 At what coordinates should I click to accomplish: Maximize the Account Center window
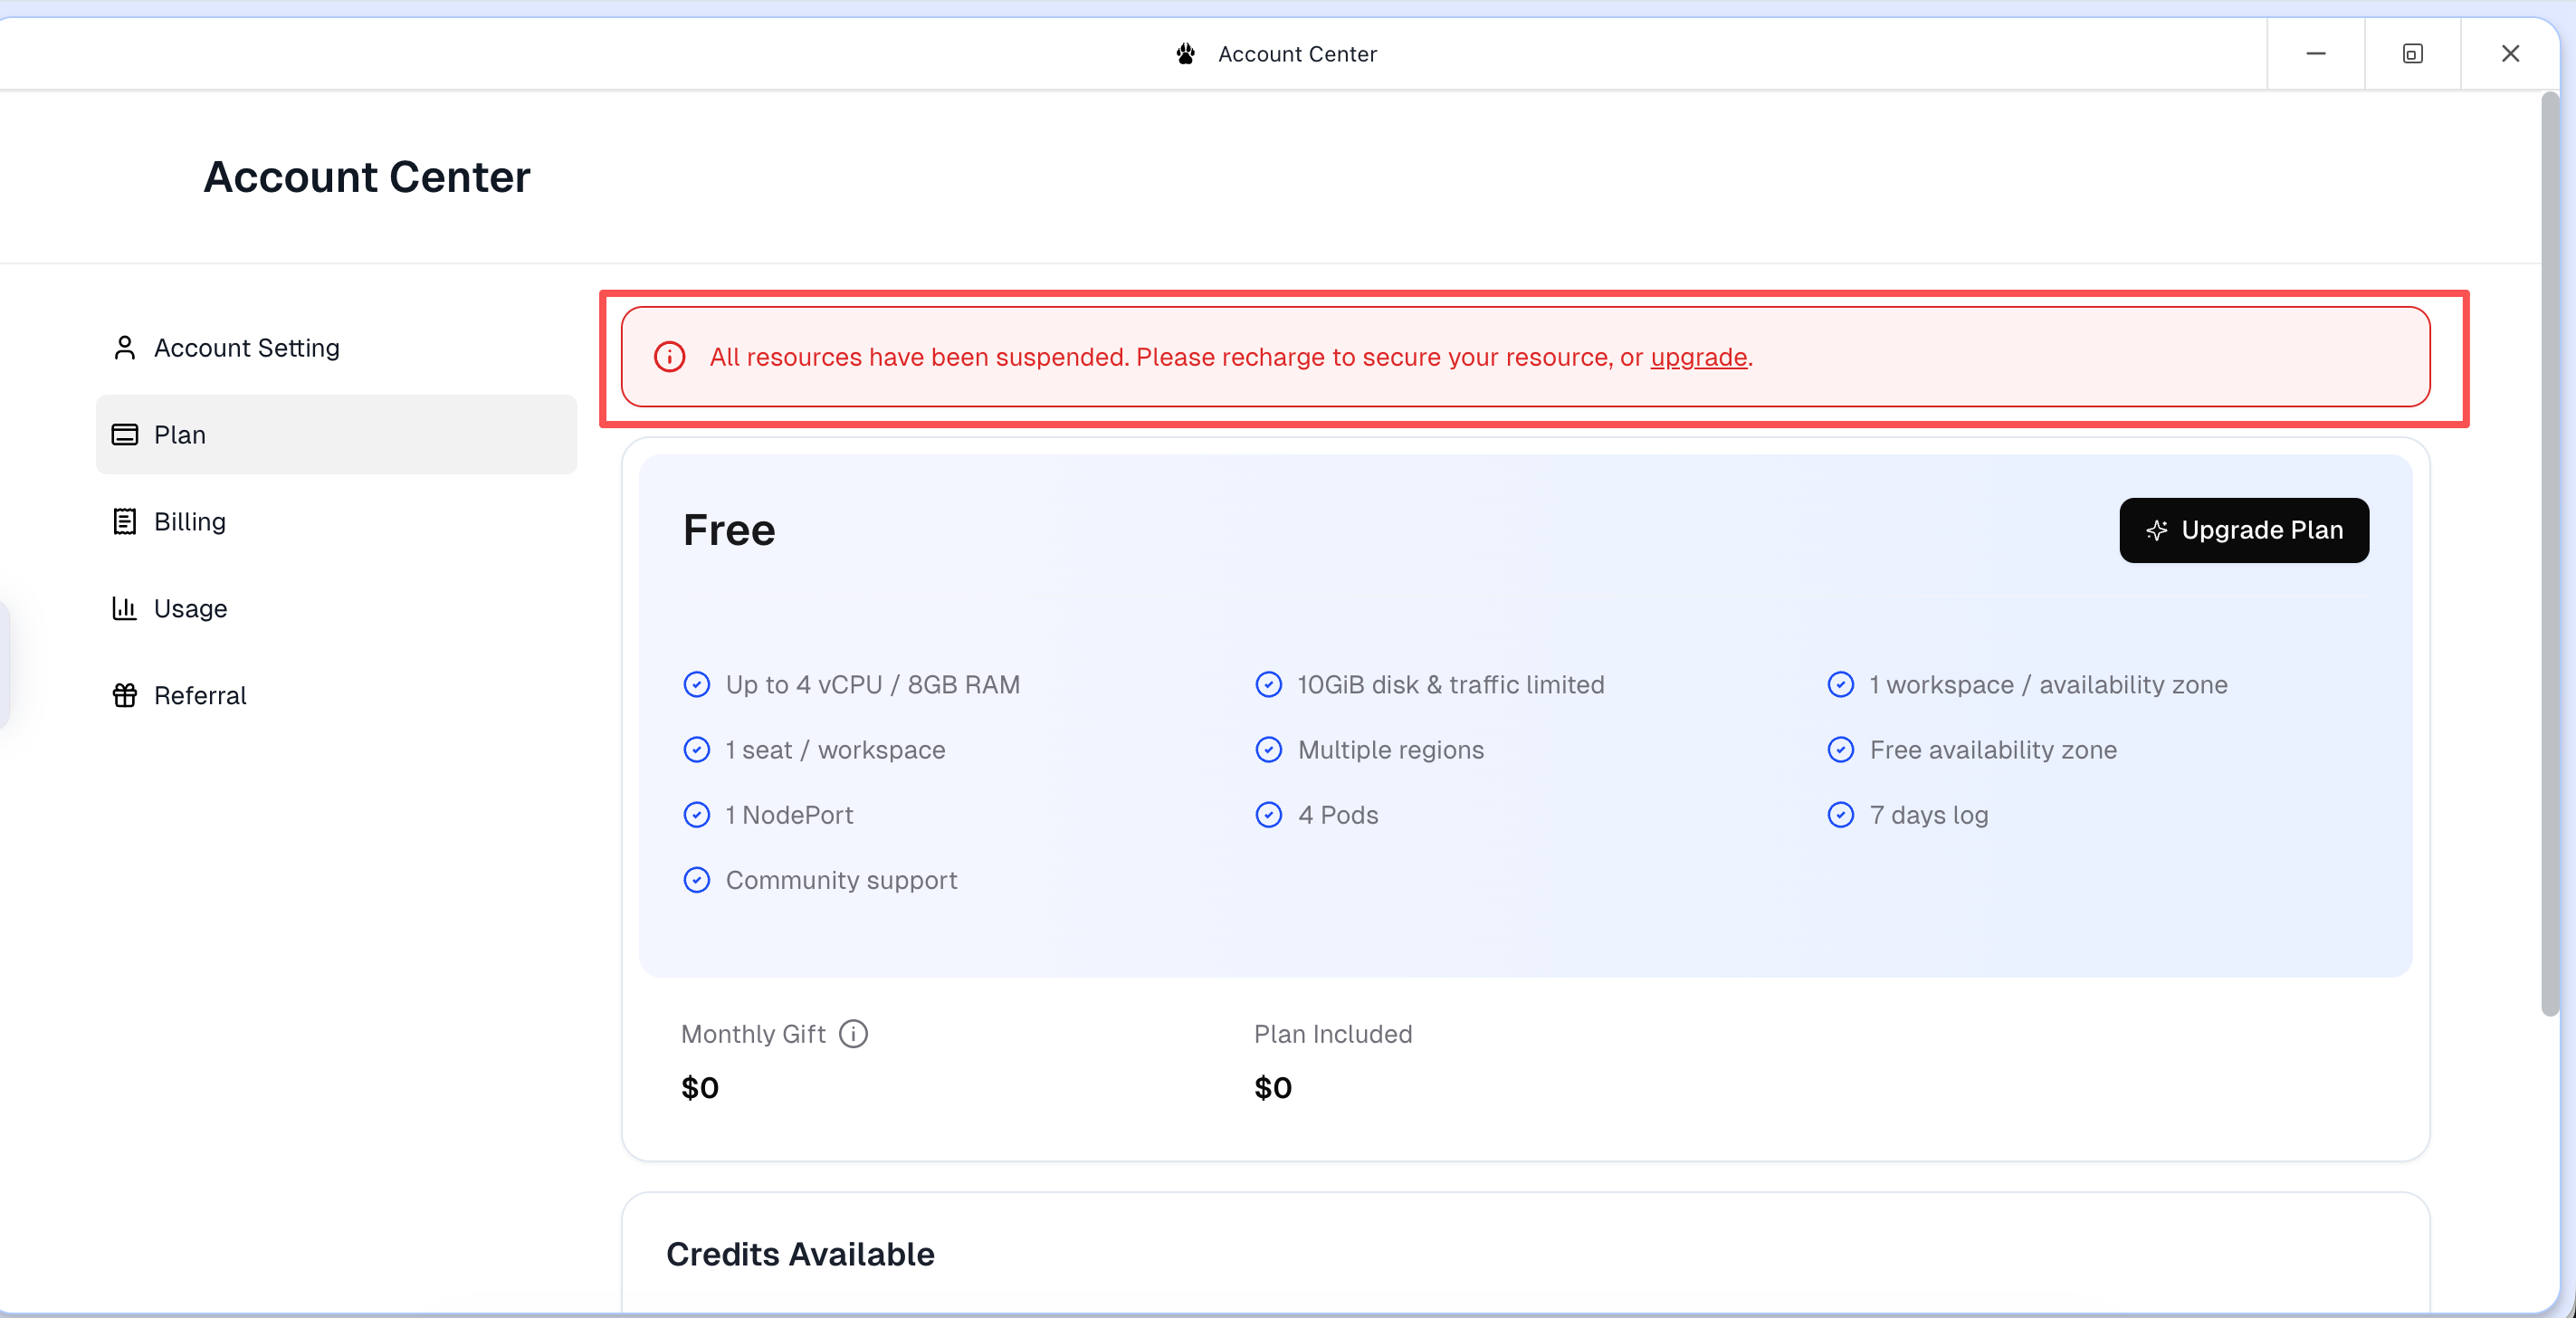(x=2412, y=54)
